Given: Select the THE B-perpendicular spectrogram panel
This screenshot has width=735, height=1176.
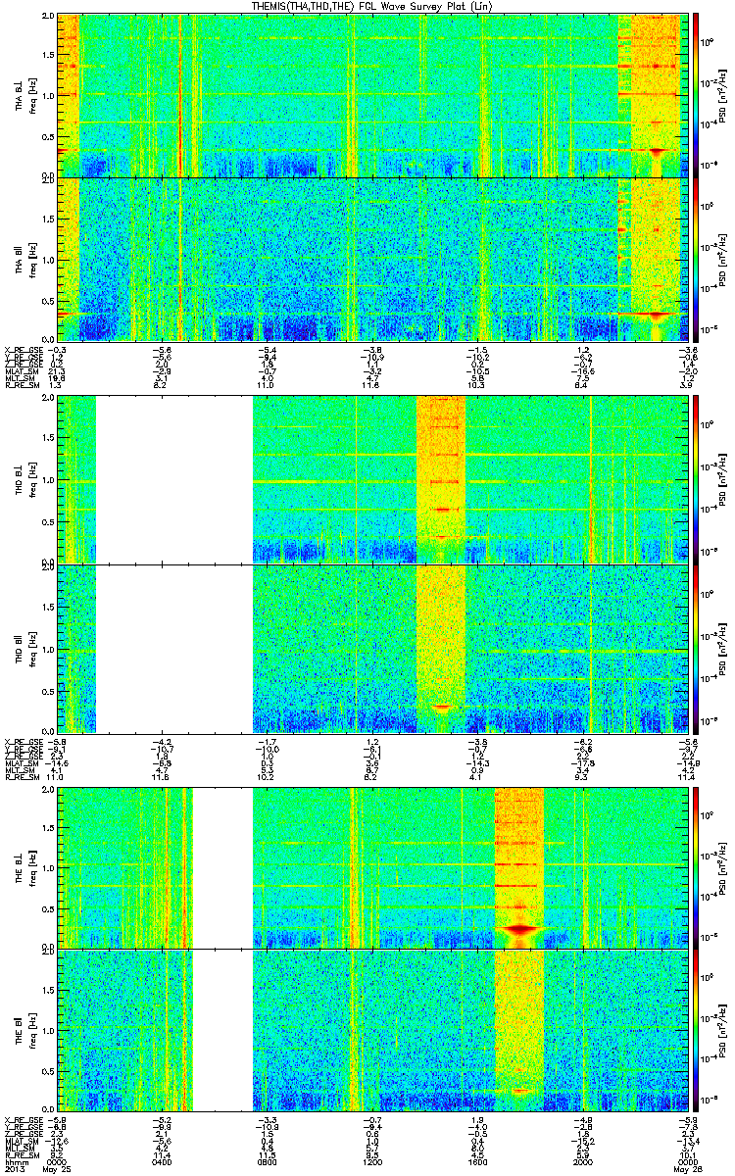Looking at the screenshot, I should point(371,867).
